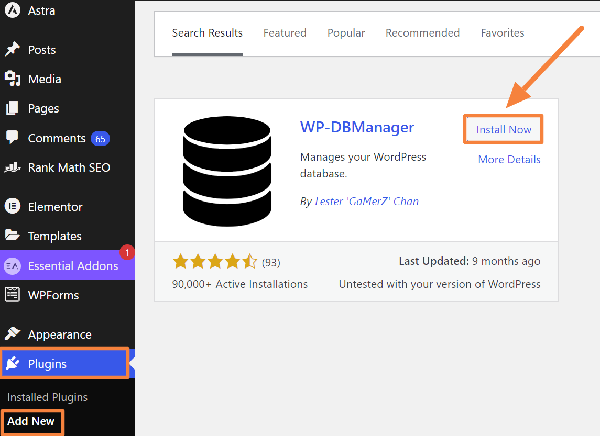600x436 pixels.
Task: Click the Astra logo icon
Action: coord(12,10)
